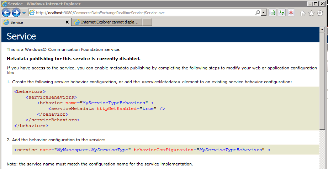Close the Service tab
The width and height of the screenshot is (328, 169).
tap(67, 22)
